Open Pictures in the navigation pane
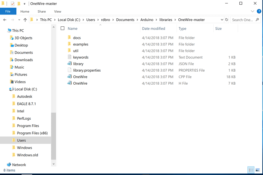 (21, 74)
